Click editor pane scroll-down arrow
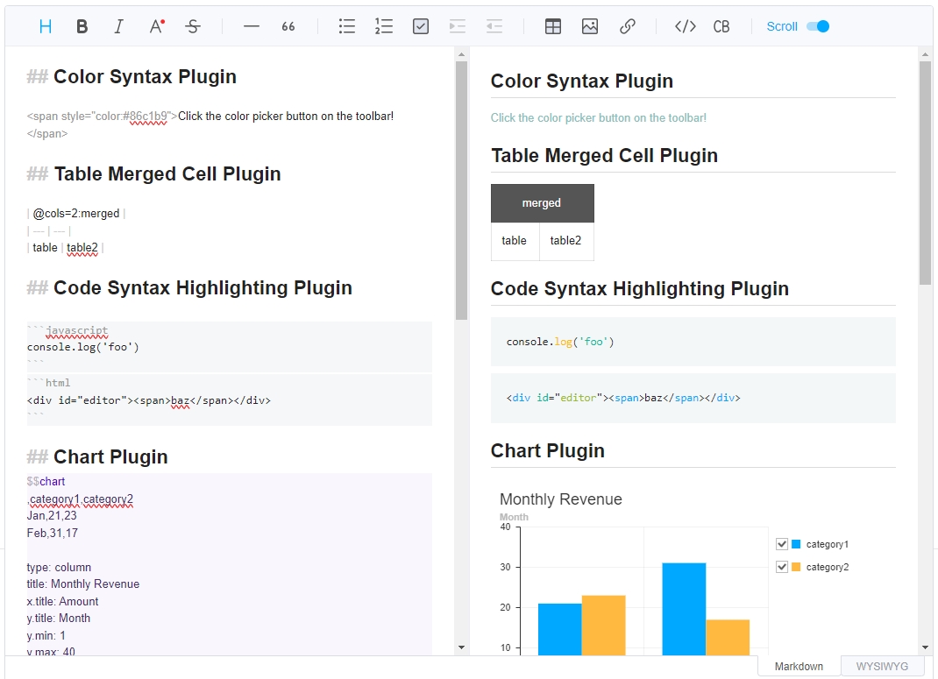 461,647
